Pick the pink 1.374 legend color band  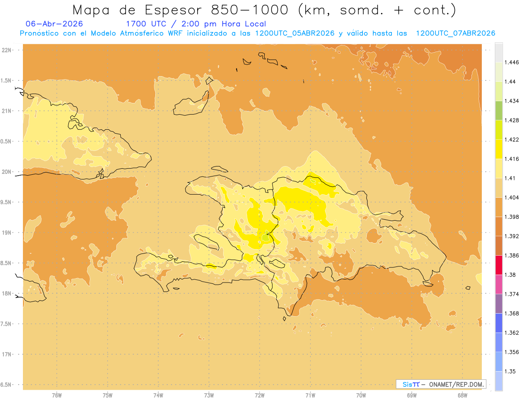tap(499, 285)
